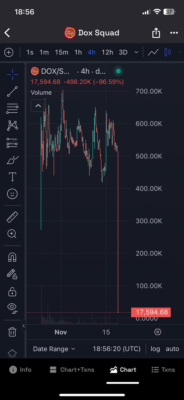Screen dimensions: 184x400
Task: Select the 1h timeframe
Action: click(x=78, y=52)
